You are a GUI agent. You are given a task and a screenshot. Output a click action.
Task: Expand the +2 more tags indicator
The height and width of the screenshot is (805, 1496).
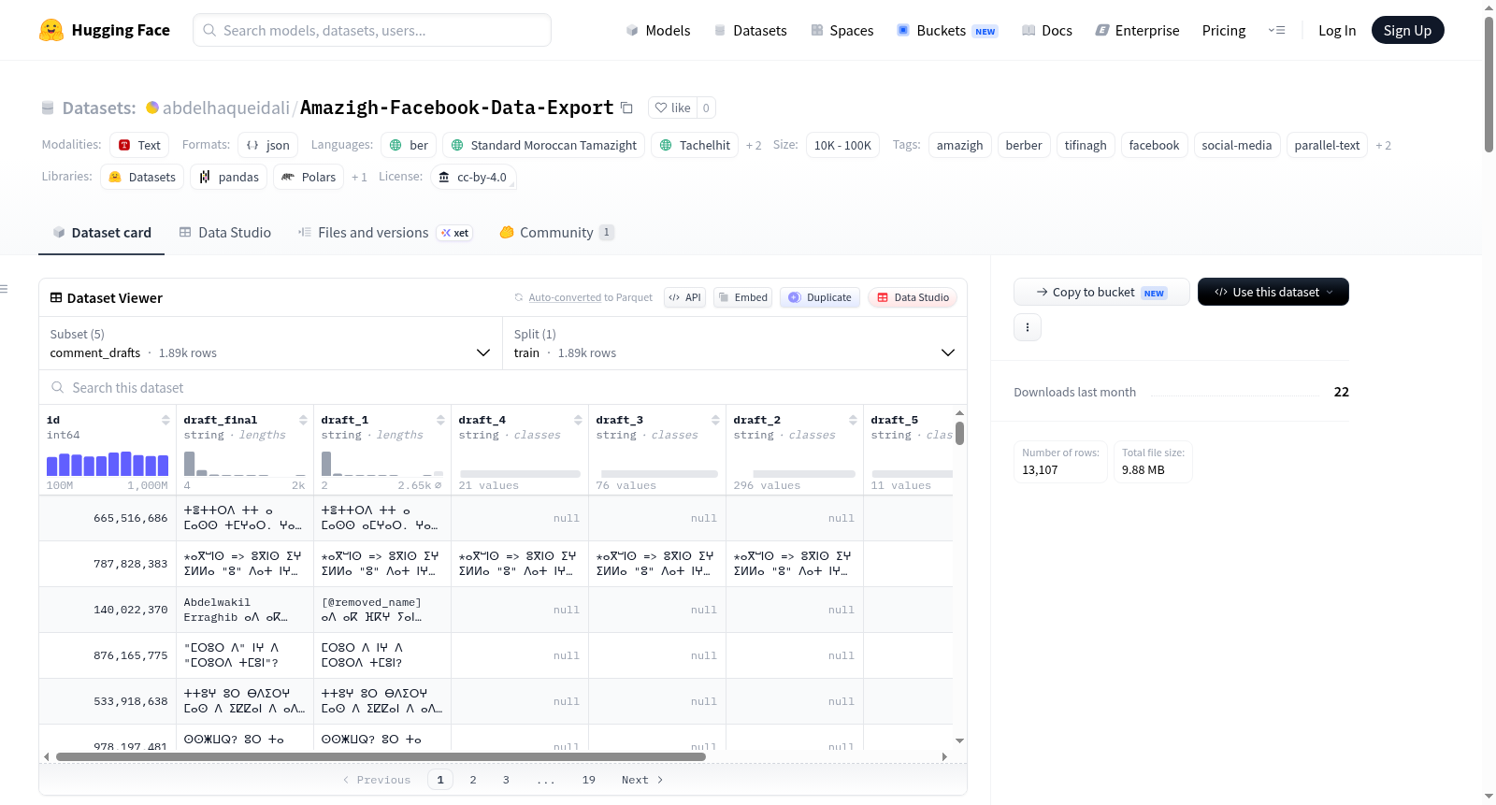tap(1383, 145)
